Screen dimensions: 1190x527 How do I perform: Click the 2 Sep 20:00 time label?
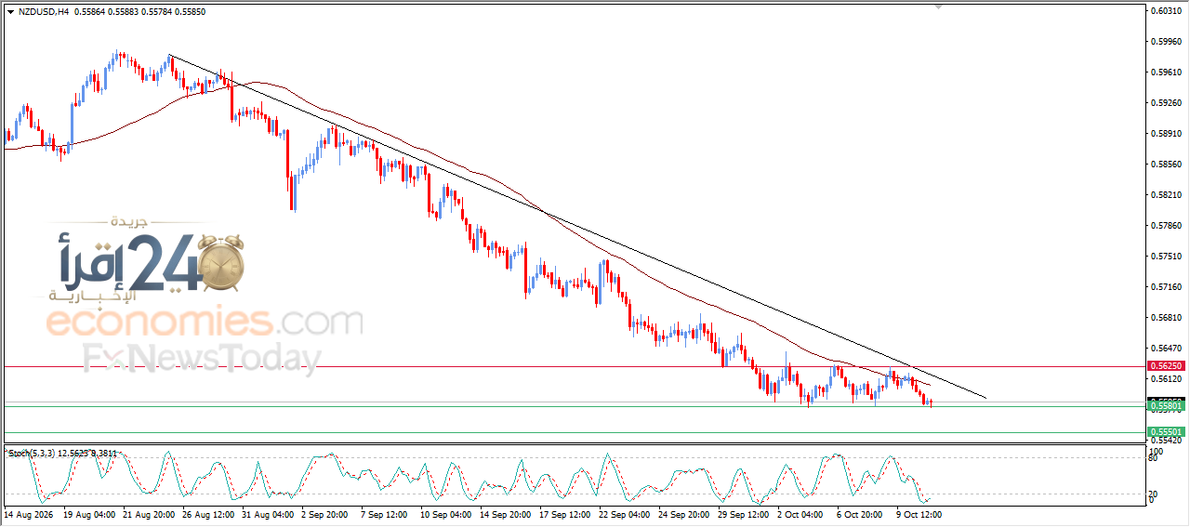pyautogui.click(x=326, y=513)
